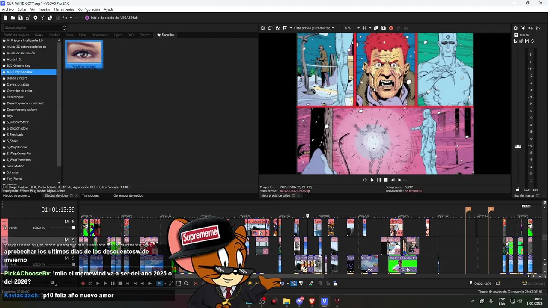548x308 pixels.
Task: Switch to the Color plugin tab
Action: (x=69, y=35)
